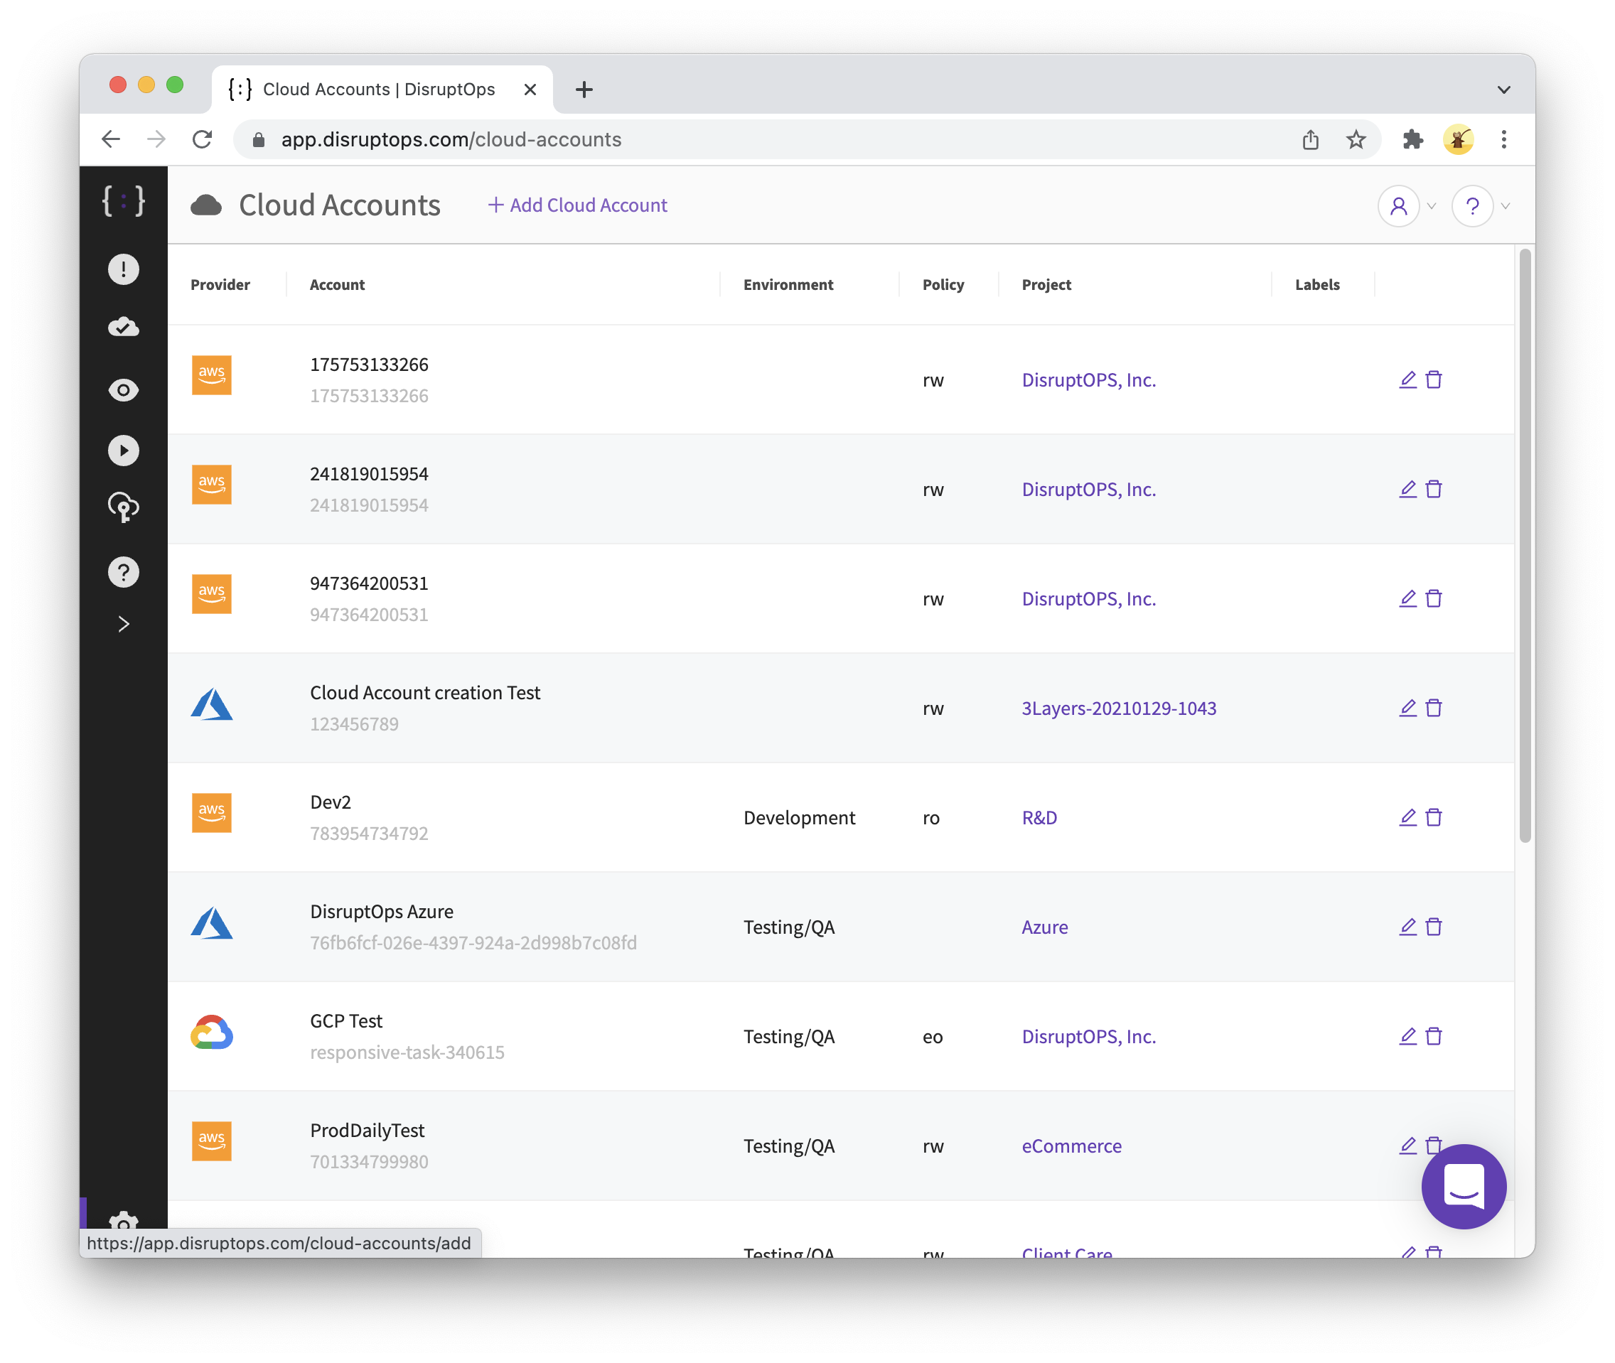Edit the DisruptOps Azure account

pos(1408,927)
